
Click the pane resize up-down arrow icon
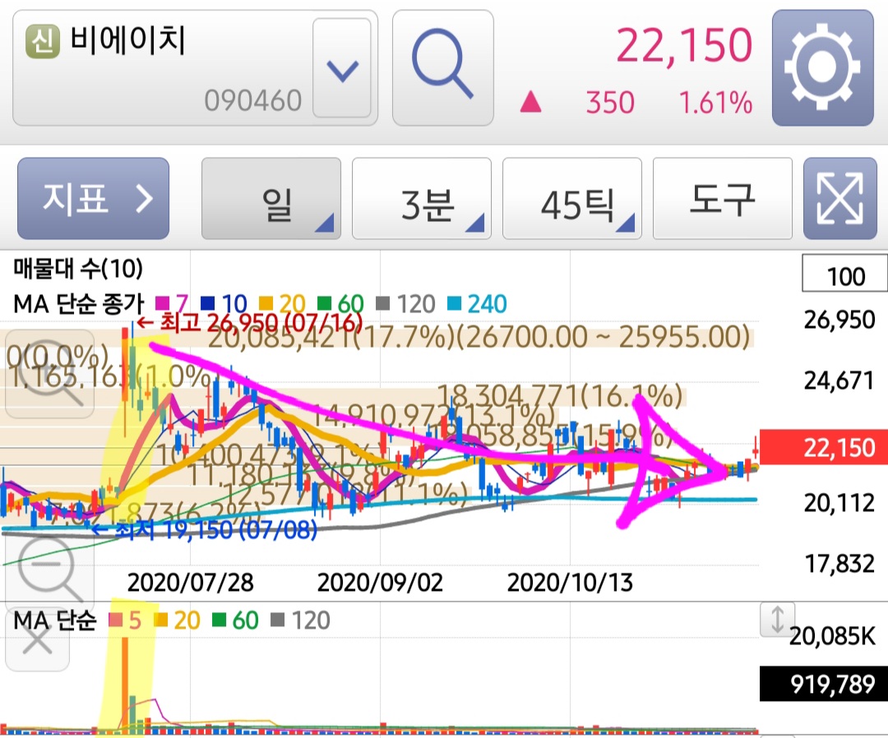coord(778,619)
